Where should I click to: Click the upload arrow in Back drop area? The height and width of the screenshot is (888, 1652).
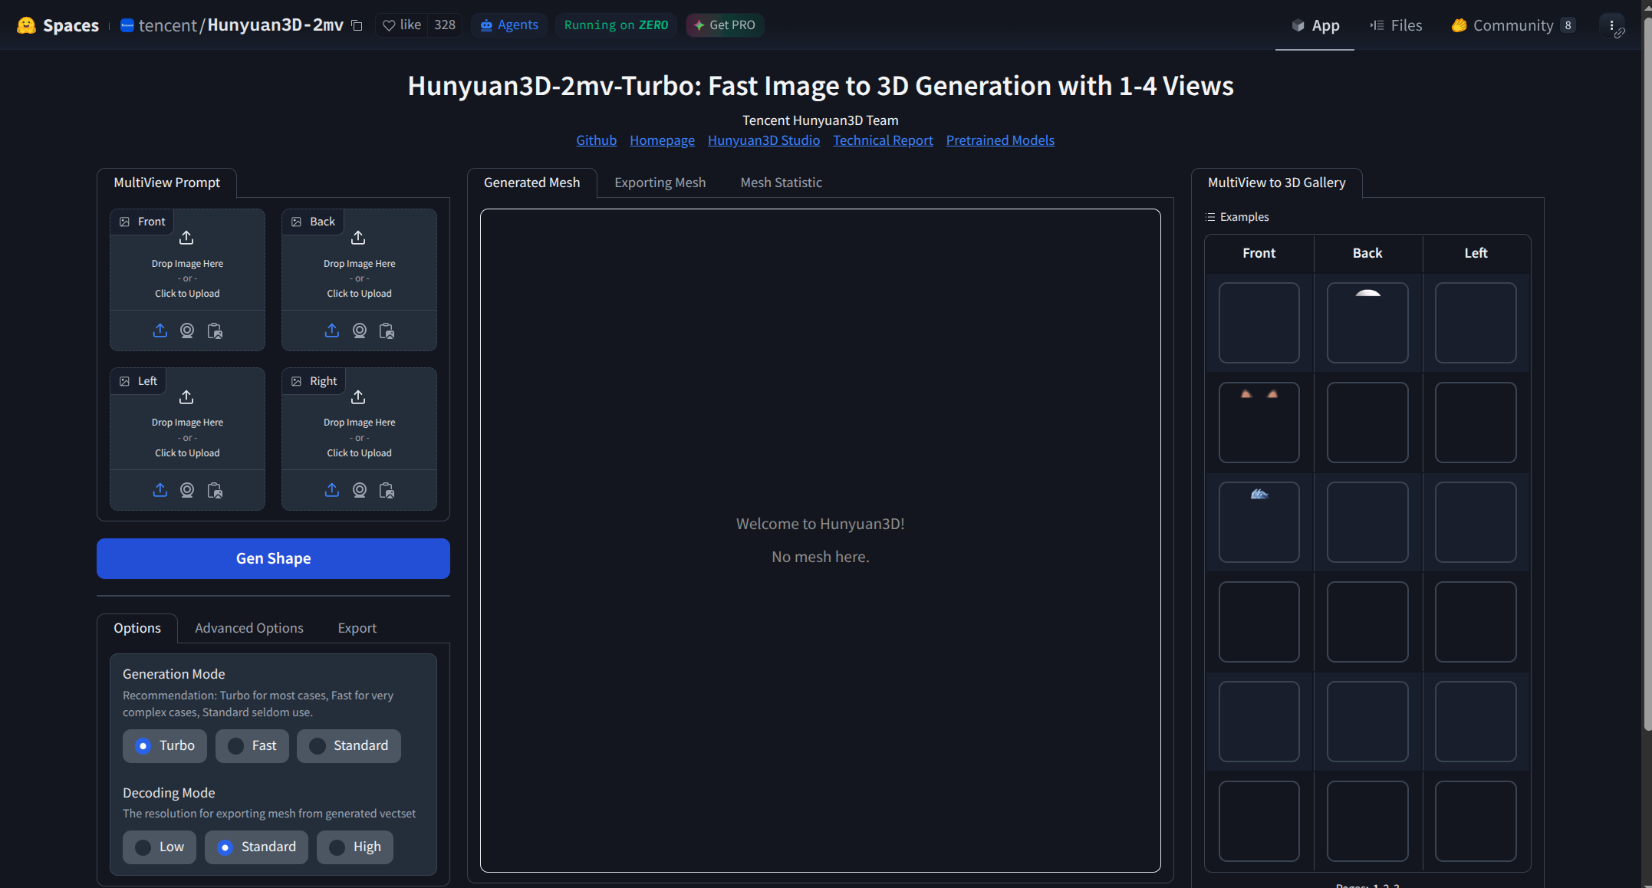pyautogui.click(x=358, y=238)
